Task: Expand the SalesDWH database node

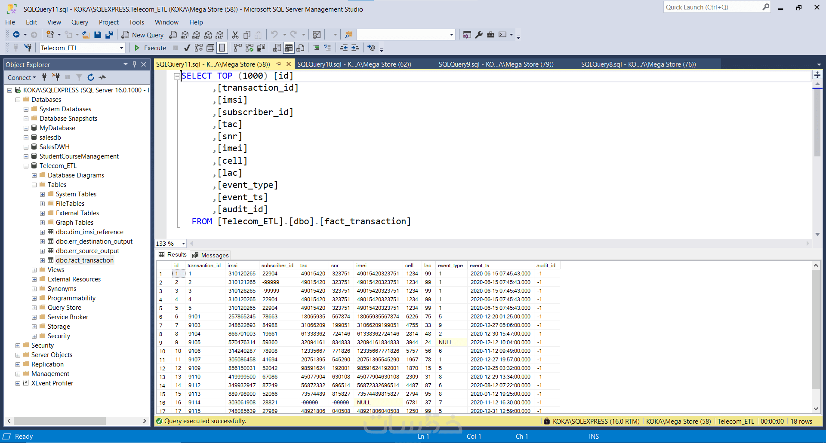Action: pos(26,147)
